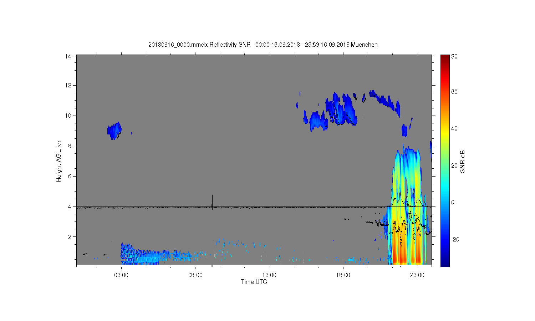Click the 'Muenchen' station name in the title
This screenshot has width=535, height=321.
(364, 45)
